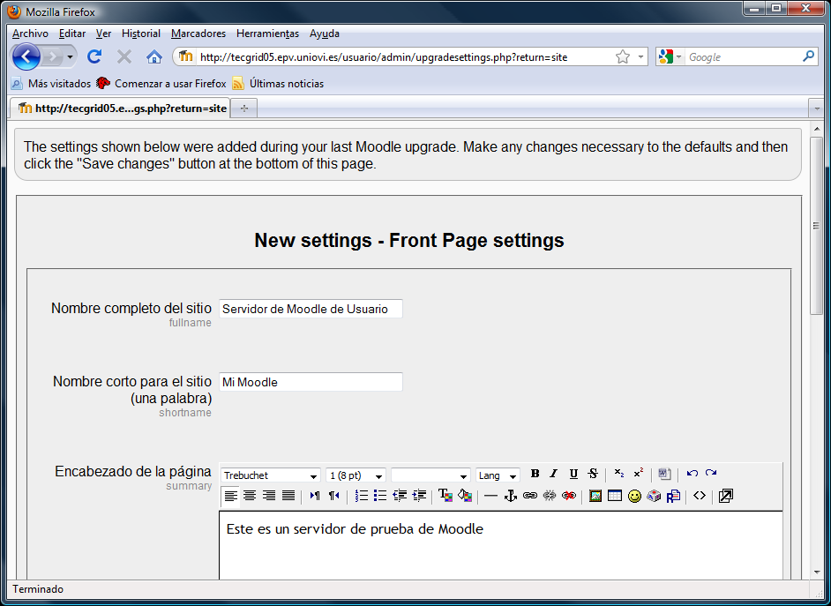Apply superscript formatting
The width and height of the screenshot is (831, 606).
[x=638, y=474]
